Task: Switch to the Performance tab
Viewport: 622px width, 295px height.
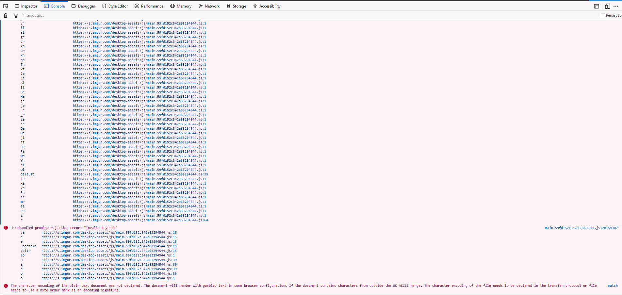Action: (149, 6)
